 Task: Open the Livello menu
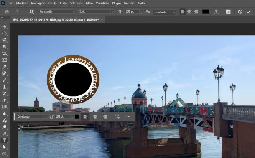pos(52,3)
